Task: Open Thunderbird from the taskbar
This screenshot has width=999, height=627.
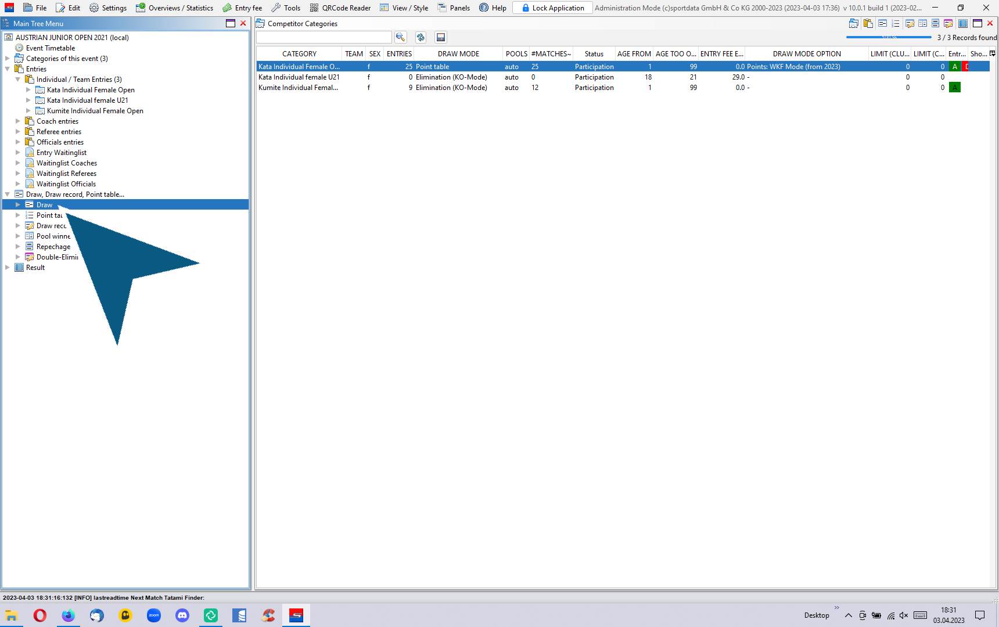Action: click(x=97, y=615)
